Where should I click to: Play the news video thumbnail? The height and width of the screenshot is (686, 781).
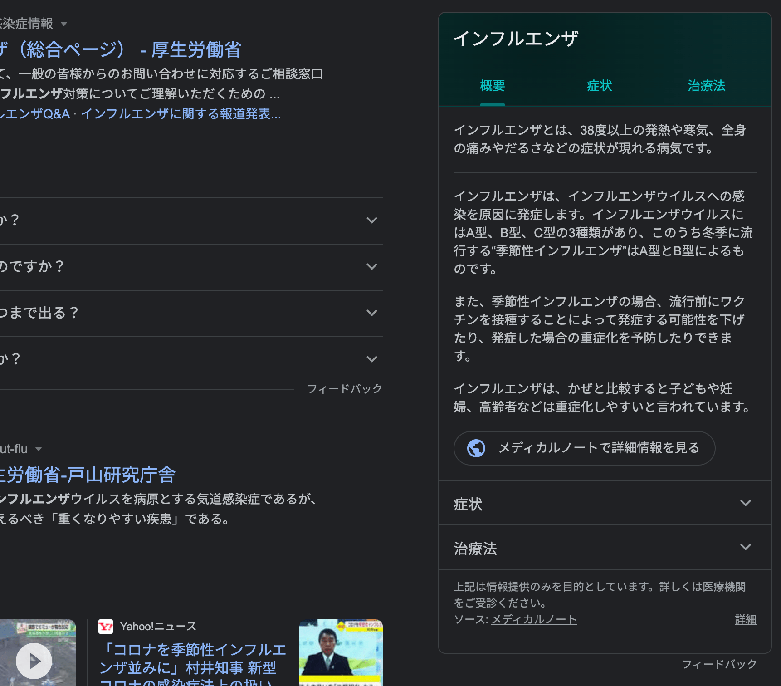pyautogui.click(x=34, y=661)
